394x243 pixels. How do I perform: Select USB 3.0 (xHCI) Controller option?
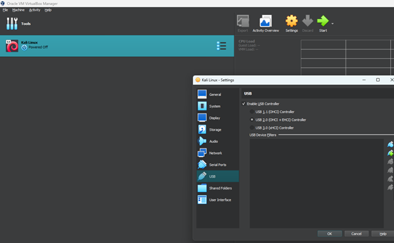252,128
